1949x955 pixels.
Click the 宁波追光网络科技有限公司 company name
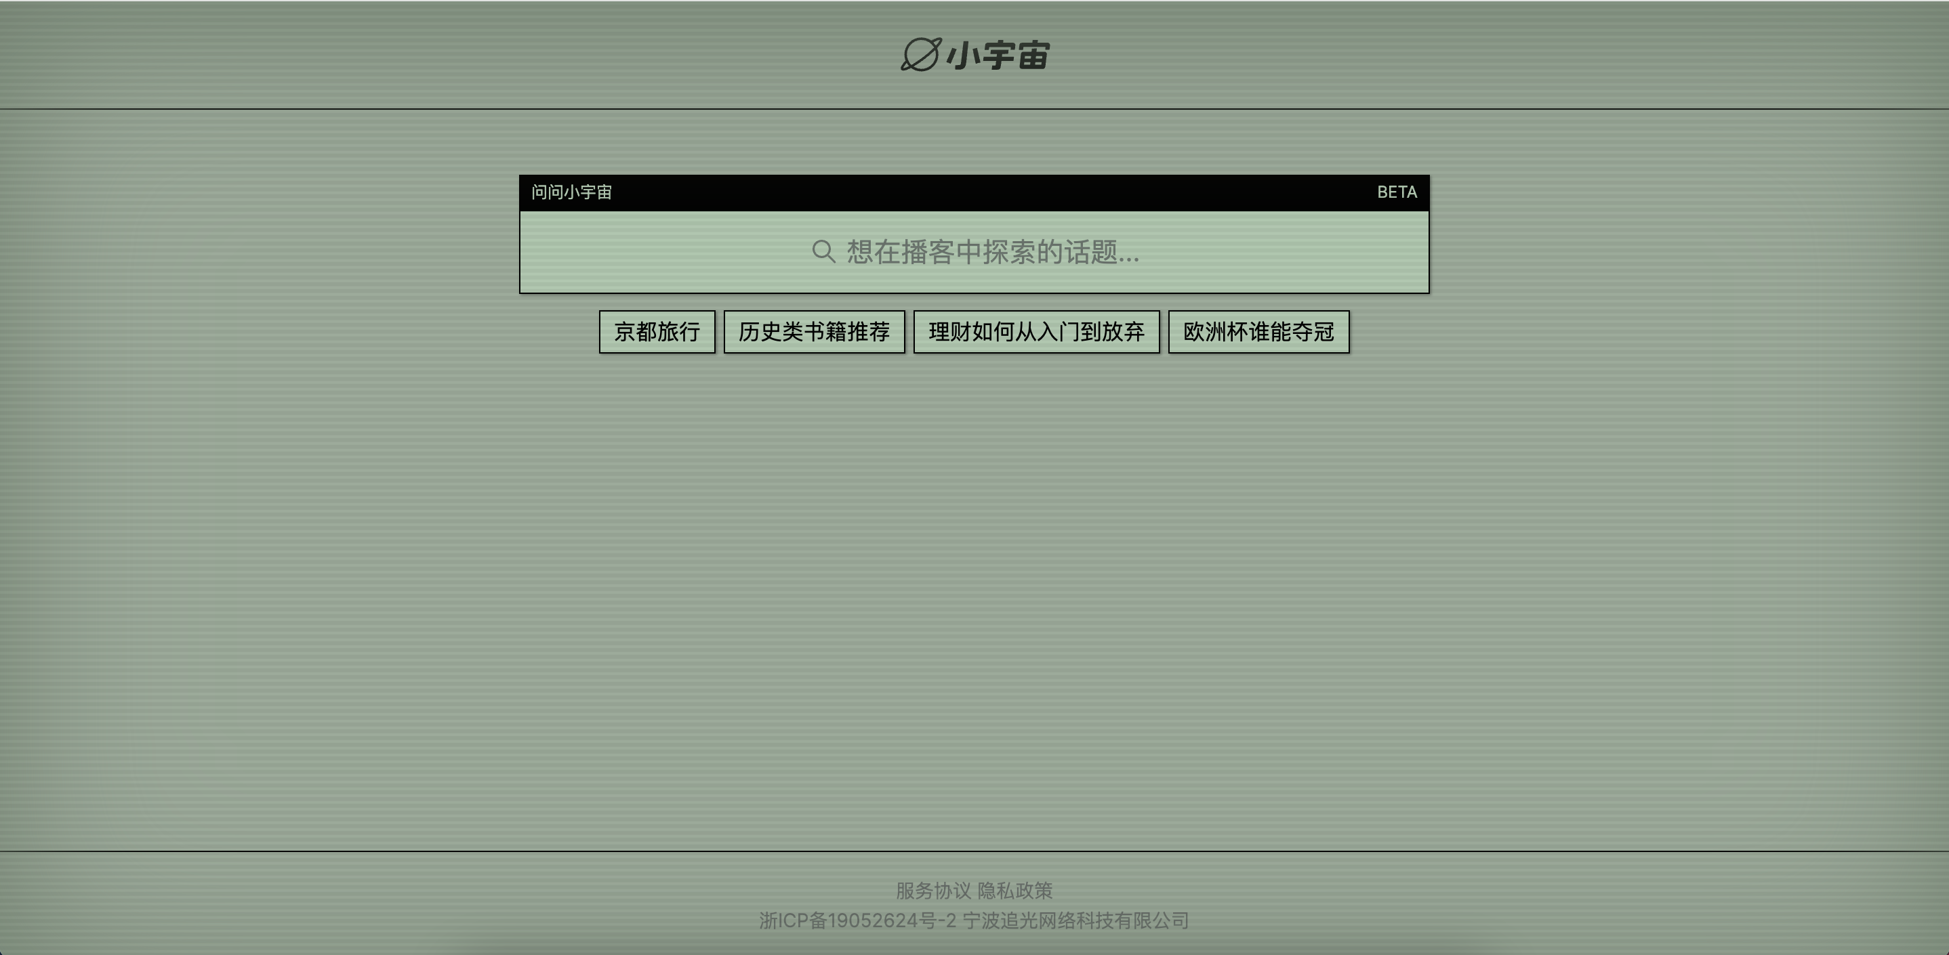(x=1076, y=921)
